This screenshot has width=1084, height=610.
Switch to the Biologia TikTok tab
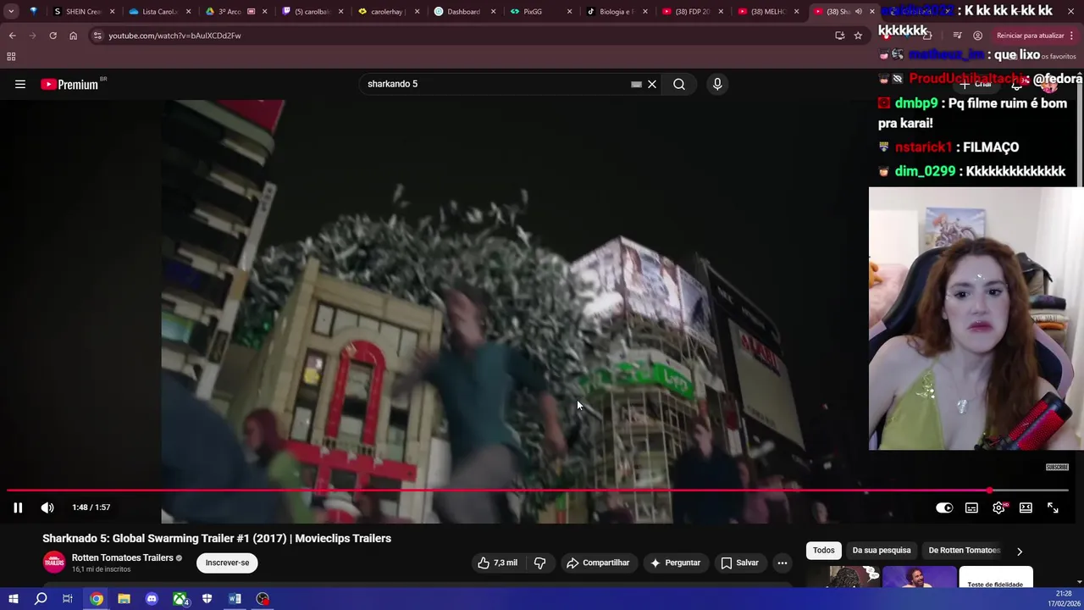click(616, 12)
